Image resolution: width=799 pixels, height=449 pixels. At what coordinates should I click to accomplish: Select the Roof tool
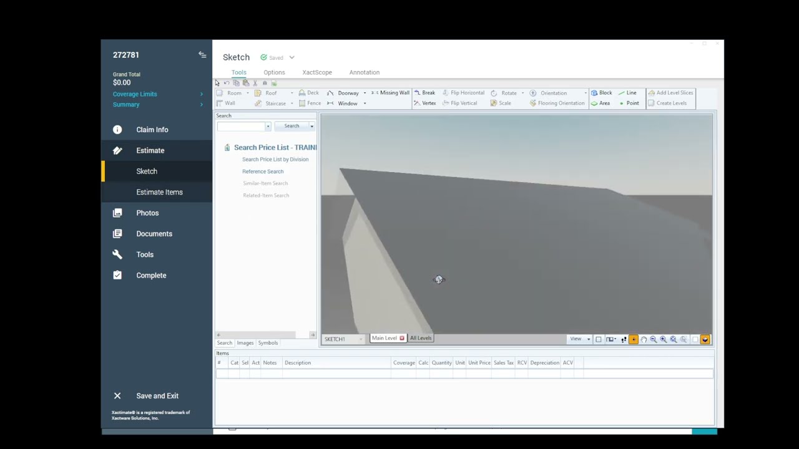click(x=266, y=93)
